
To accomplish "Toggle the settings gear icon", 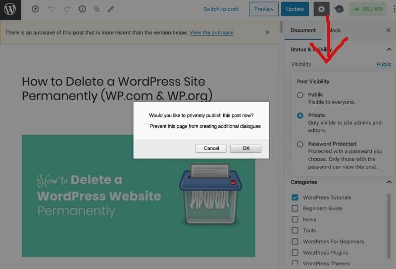I will 321,9.
